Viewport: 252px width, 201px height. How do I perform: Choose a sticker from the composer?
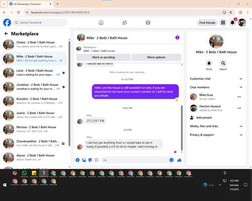(x=90, y=160)
